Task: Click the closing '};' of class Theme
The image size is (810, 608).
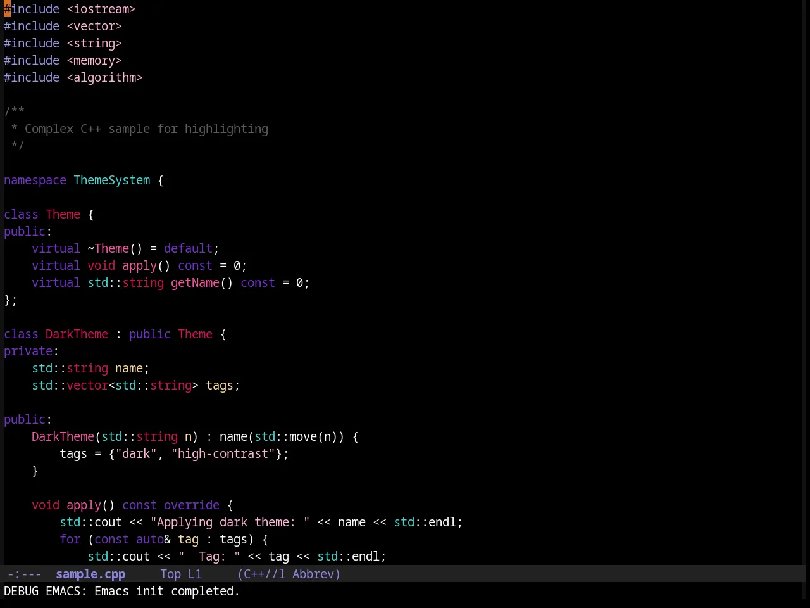Action: [11, 300]
